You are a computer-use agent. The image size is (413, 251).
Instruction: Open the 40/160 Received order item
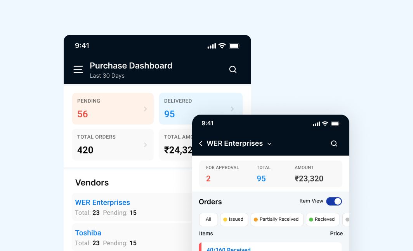pos(270,247)
